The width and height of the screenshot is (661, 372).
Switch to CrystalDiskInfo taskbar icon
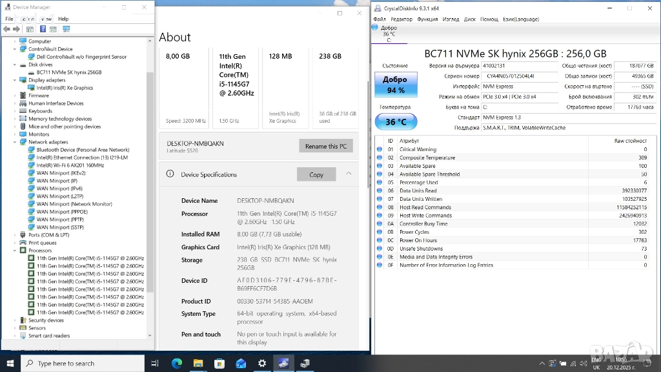point(283,363)
